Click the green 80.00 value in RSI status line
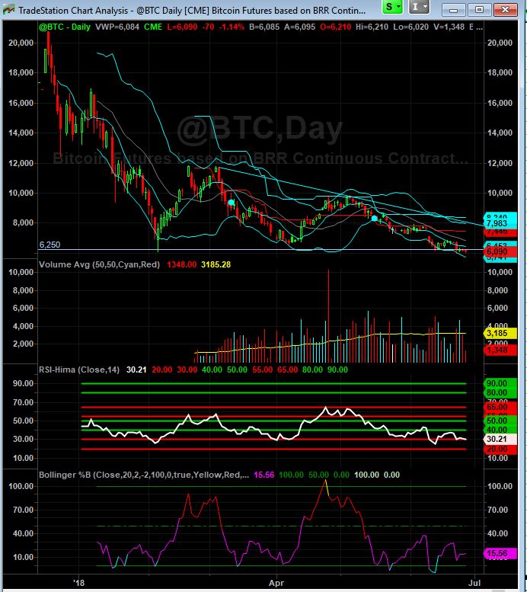Viewport: 527px width, 592px height. click(312, 370)
